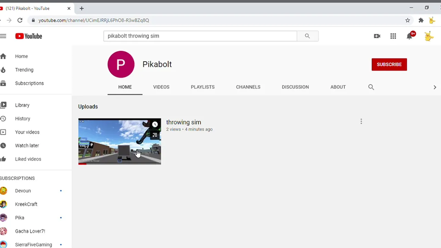
Task: Switch to the ABOUT tab
Action: click(x=338, y=87)
